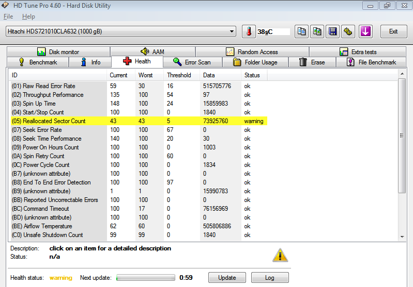Image resolution: width=413 pixels, height=287 pixels.
Task: Open the Help menu
Action: coord(28,16)
